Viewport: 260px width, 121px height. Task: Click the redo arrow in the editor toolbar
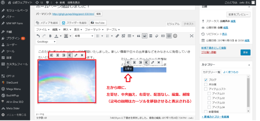(x=44, y=36)
